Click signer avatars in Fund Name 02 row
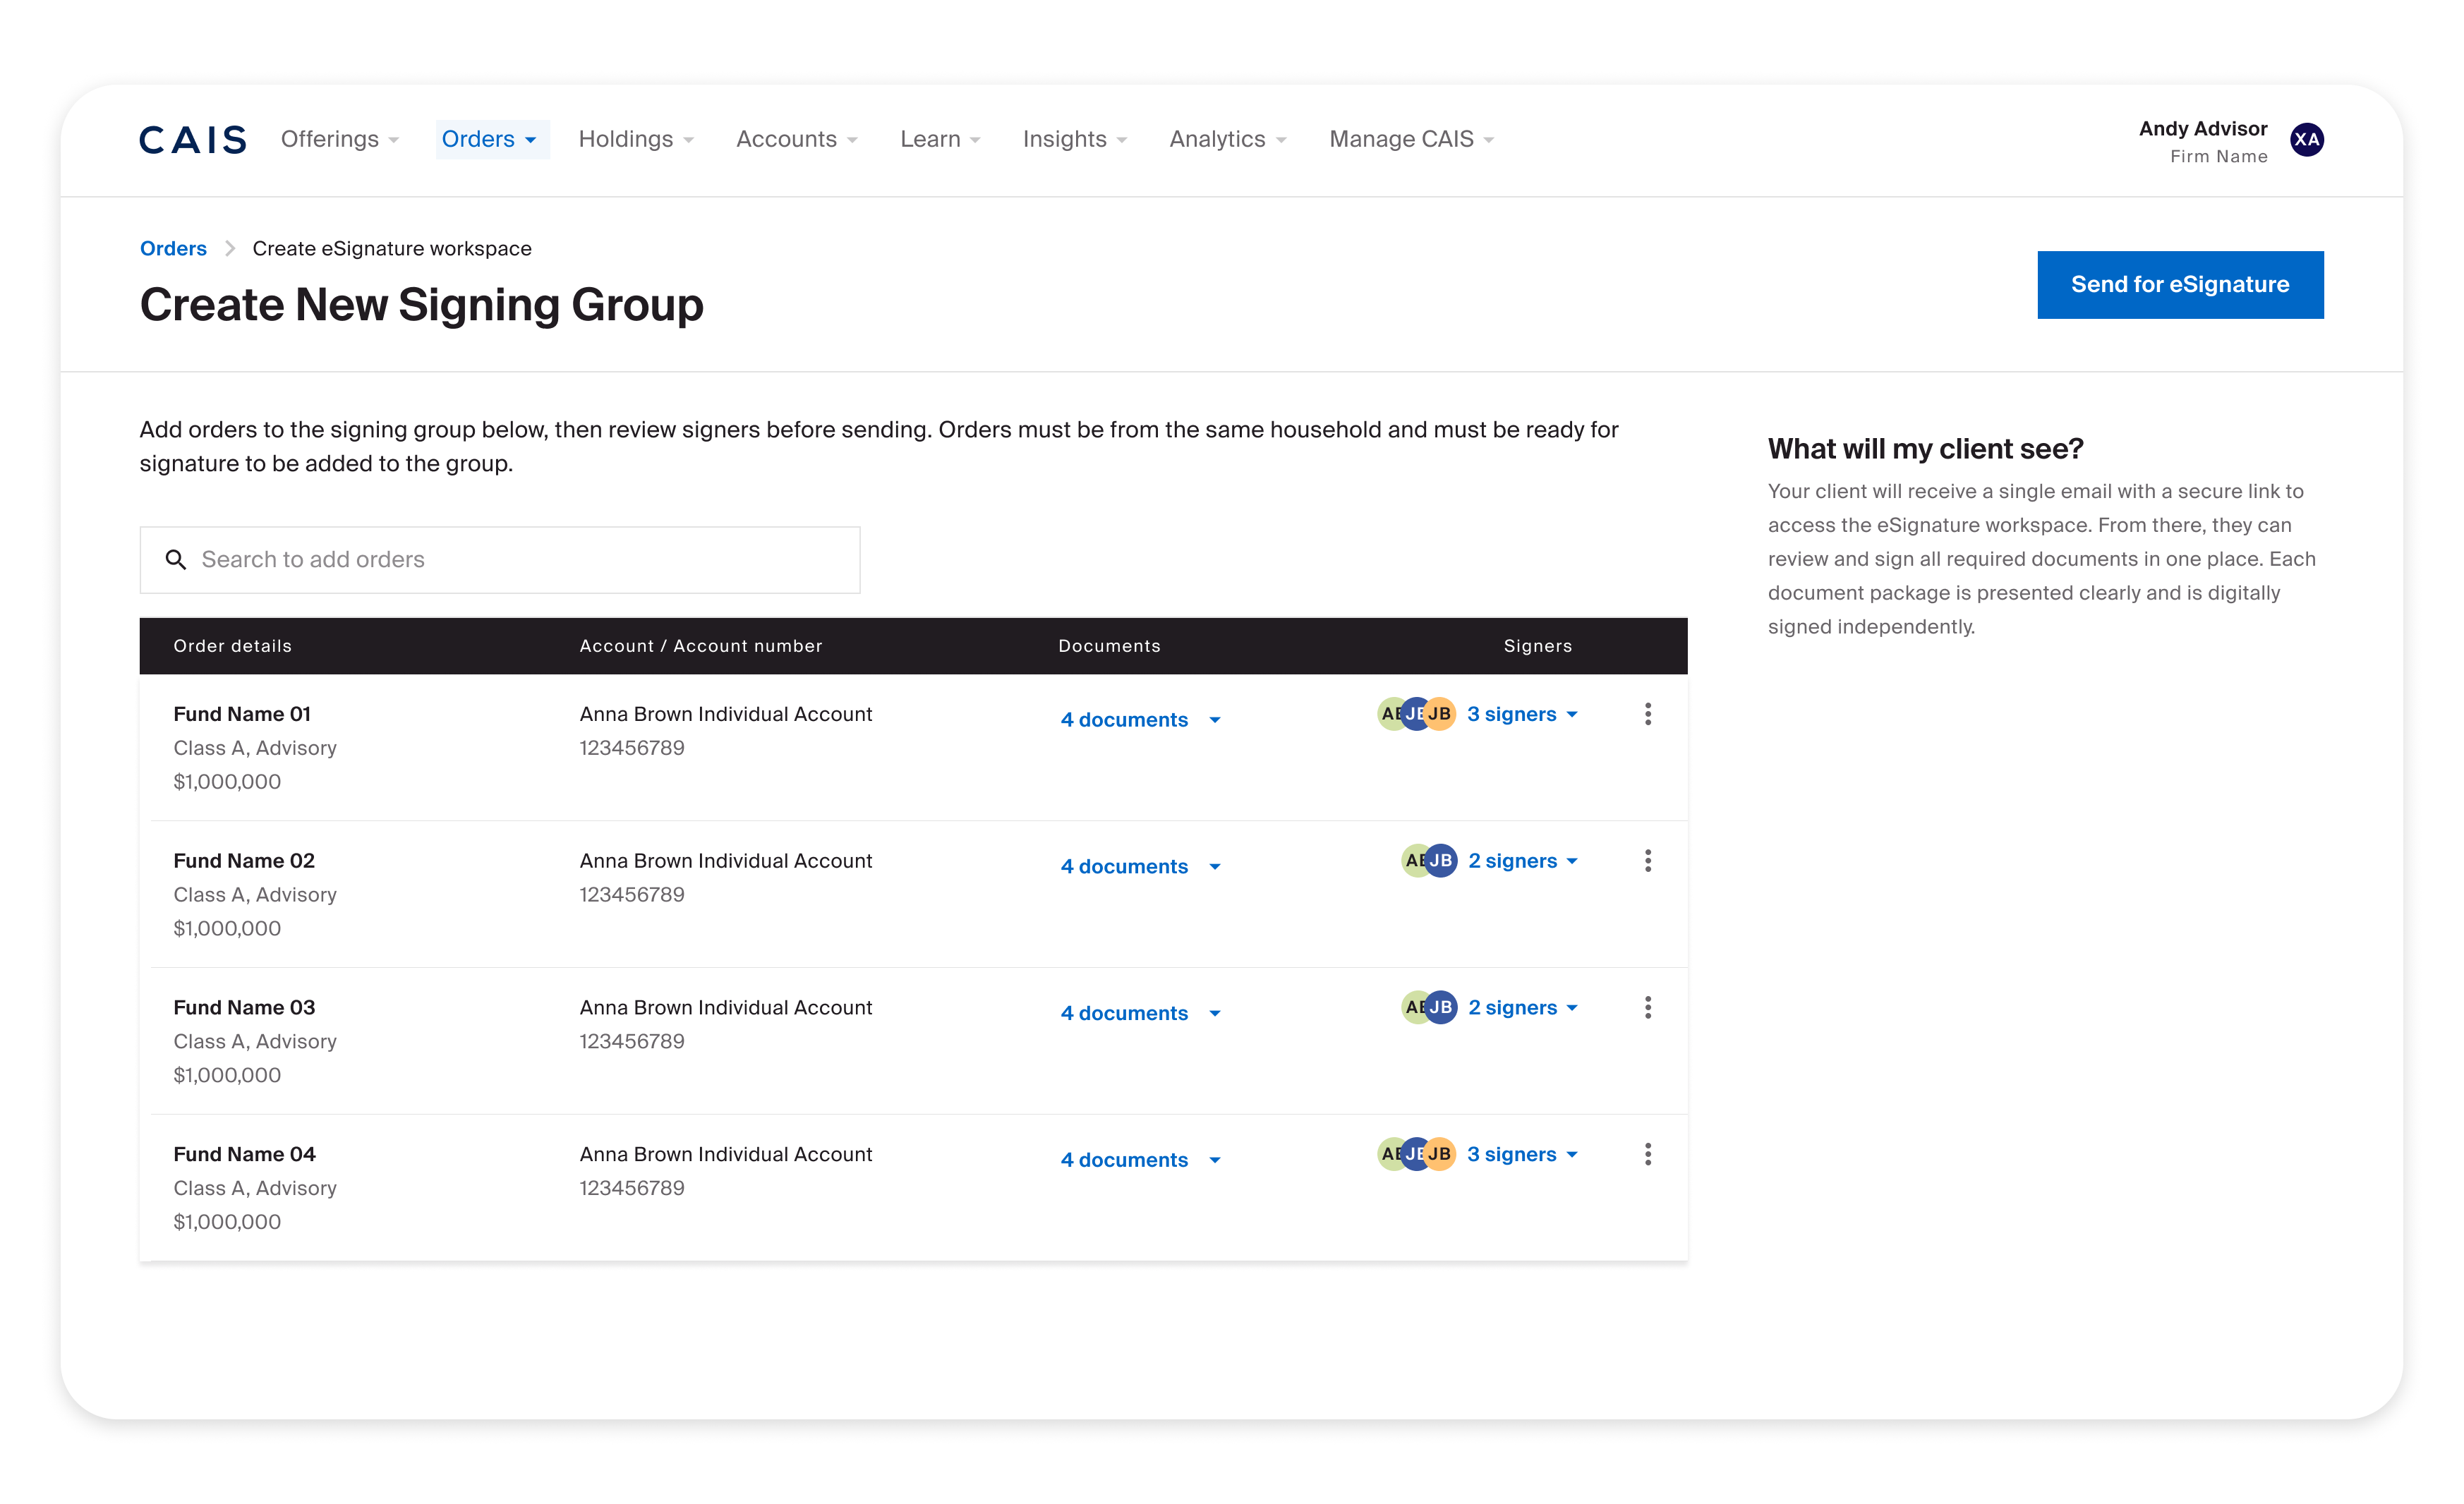Screen dimensions: 2464x1504 [x=1429, y=861]
